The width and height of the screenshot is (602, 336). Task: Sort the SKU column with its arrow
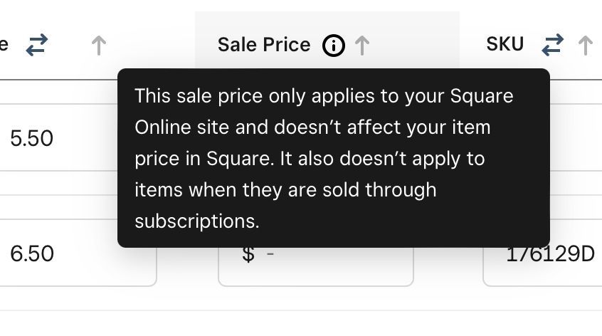pos(585,46)
